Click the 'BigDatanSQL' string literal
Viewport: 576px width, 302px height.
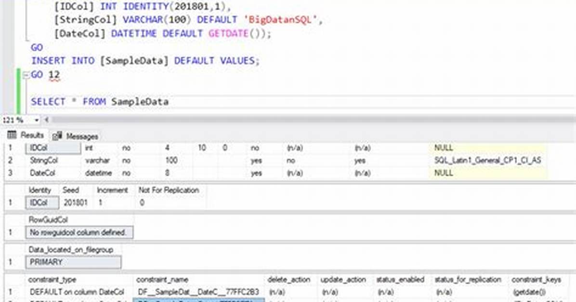tap(280, 19)
